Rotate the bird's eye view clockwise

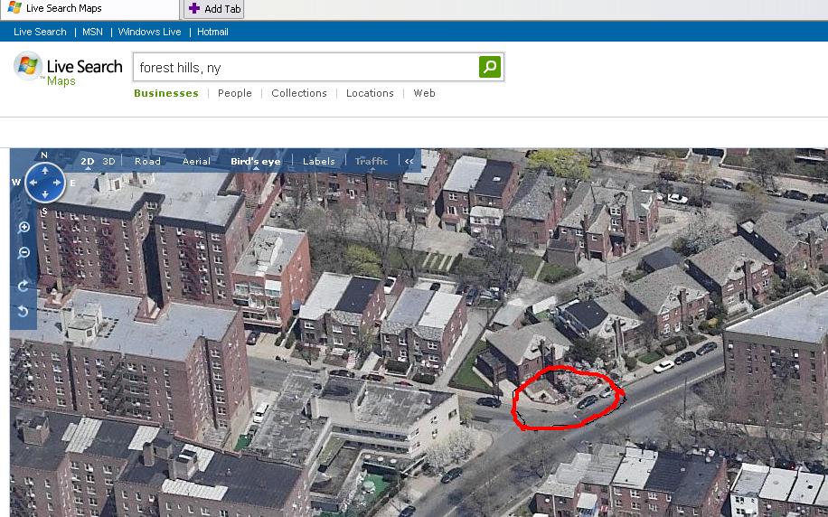click(x=24, y=287)
